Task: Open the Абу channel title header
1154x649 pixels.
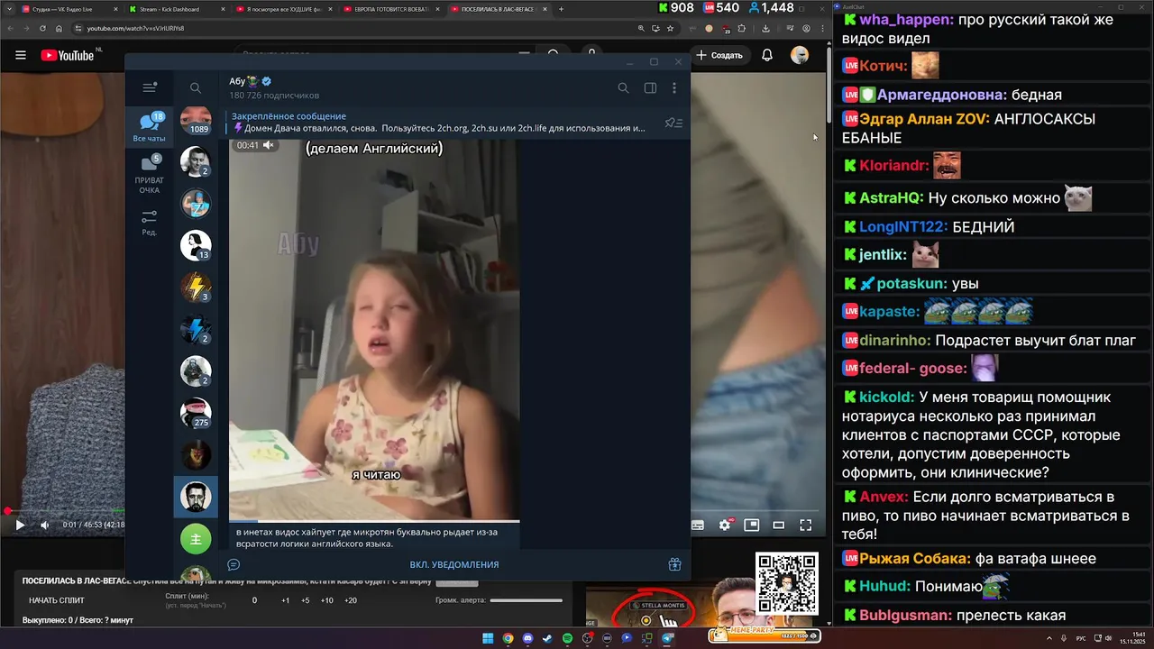Action: pyautogui.click(x=274, y=87)
